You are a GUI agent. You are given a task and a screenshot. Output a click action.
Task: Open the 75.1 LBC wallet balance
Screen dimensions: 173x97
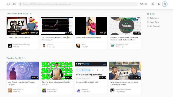[x=143, y=4]
